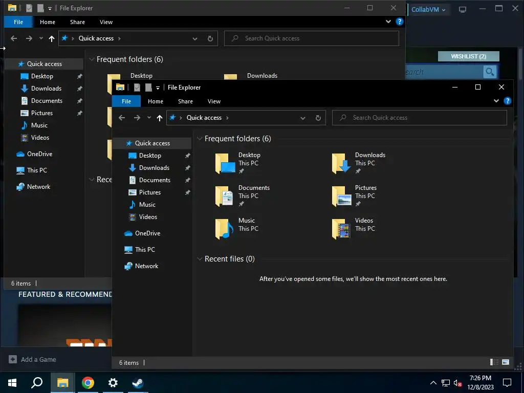This screenshot has height=393, width=524.
Task: Open View tab in rear Explorer window
Action: [106, 22]
